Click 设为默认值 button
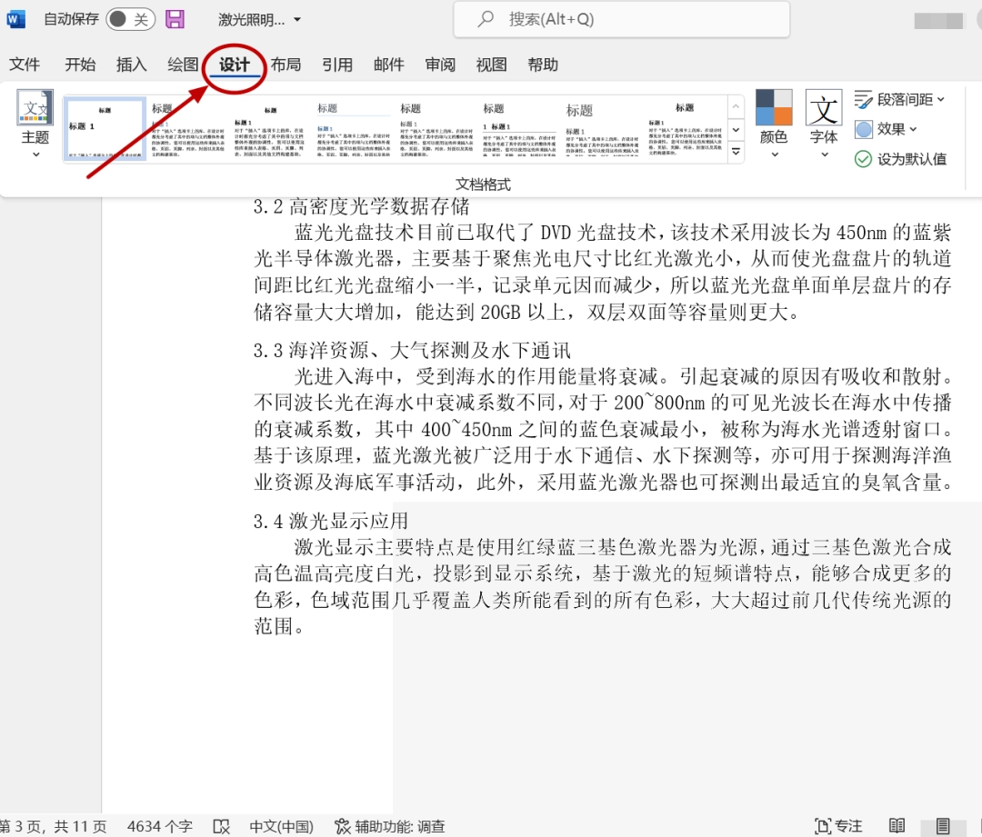Image resolution: width=982 pixels, height=837 pixels. (900, 159)
